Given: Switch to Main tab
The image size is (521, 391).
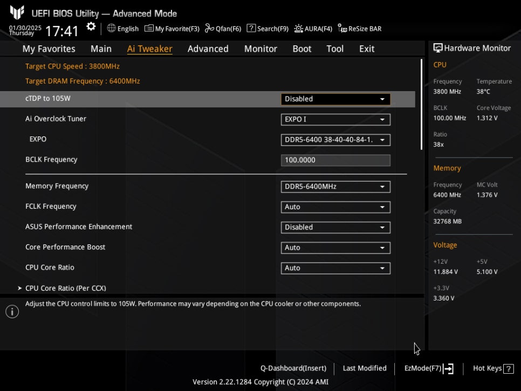Looking at the screenshot, I should (x=101, y=49).
